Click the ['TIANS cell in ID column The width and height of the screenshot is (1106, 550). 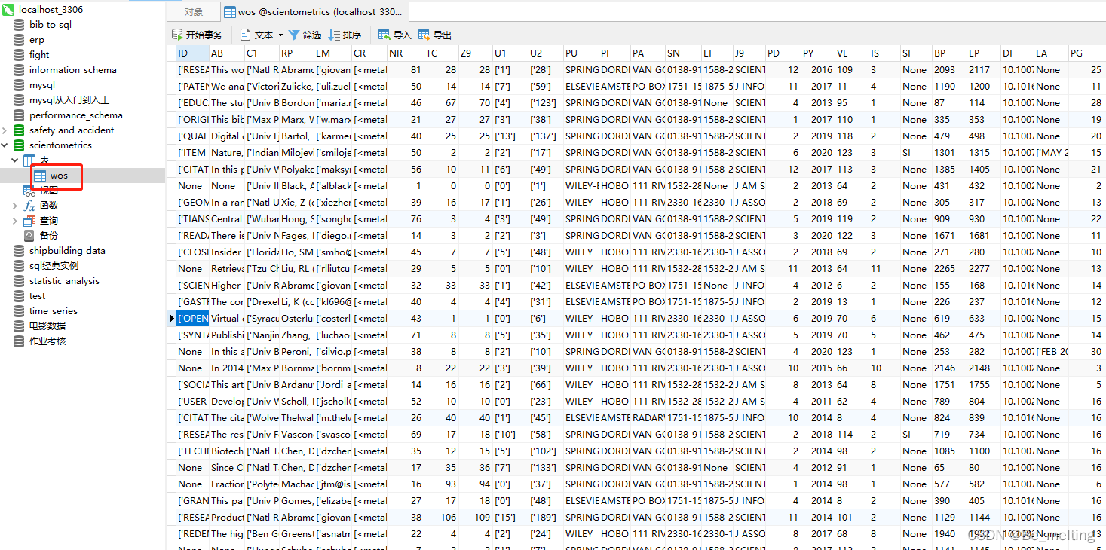pos(192,219)
